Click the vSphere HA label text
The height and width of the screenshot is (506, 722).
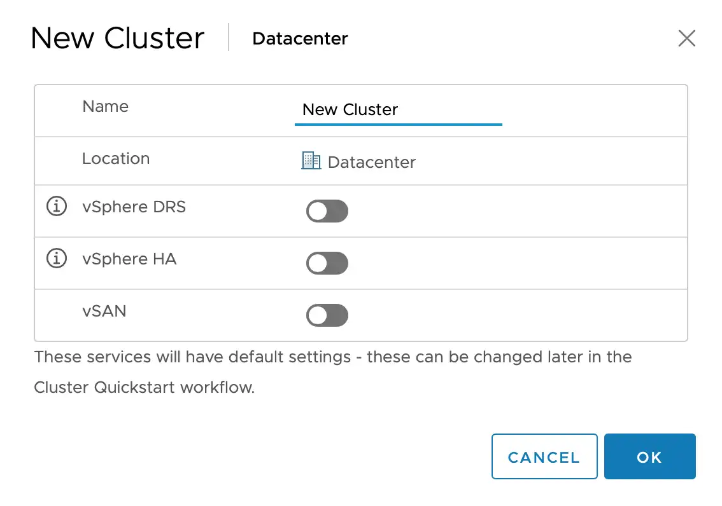point(129,259)
